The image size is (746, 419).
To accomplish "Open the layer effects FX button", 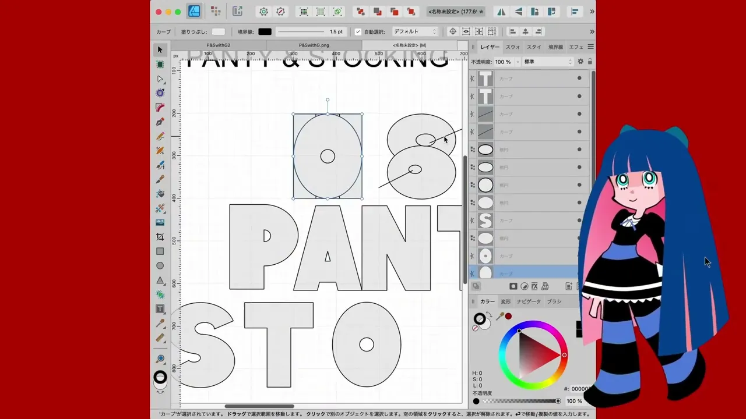I will (534, 286).
